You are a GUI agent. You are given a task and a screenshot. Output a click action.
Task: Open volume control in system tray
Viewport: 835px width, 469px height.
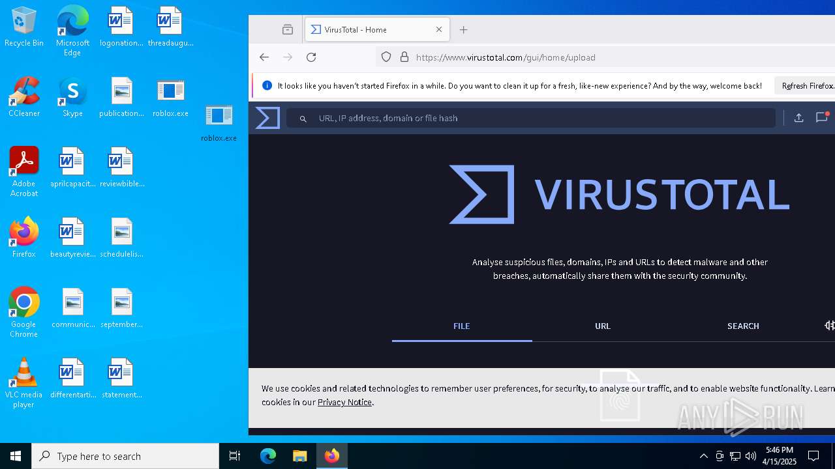[751, 456]
